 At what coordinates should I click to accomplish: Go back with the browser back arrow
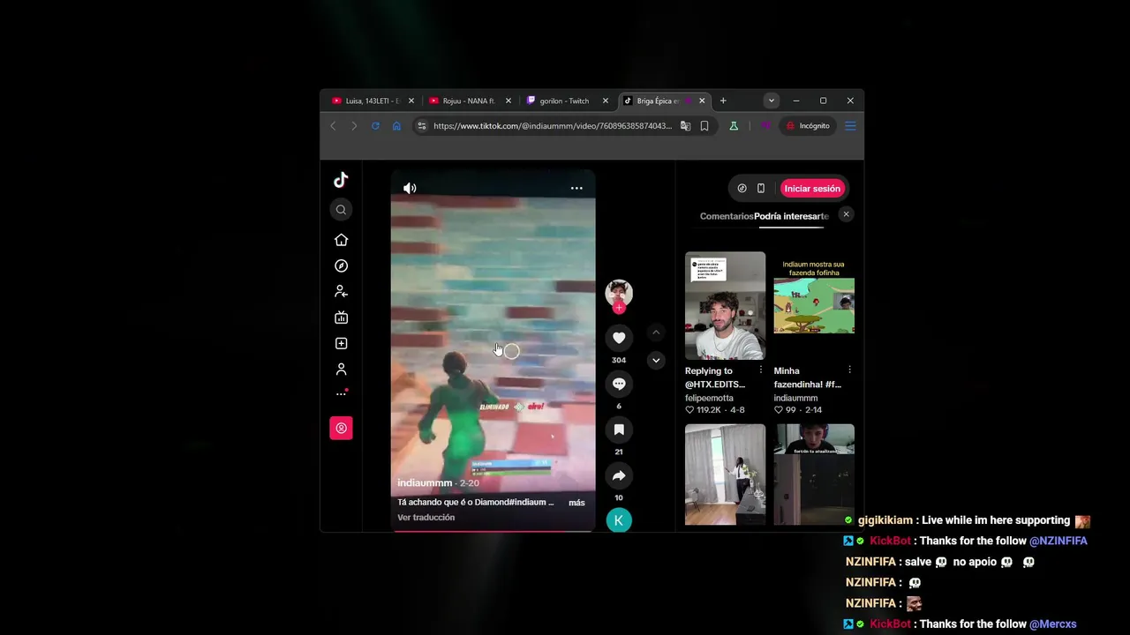point(333,126)
